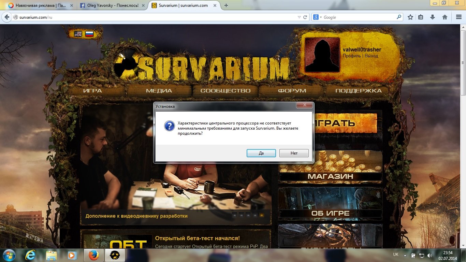Click the network connection tray icon
This screenshot has height=262, width=466.
click(x=422, y=255)
